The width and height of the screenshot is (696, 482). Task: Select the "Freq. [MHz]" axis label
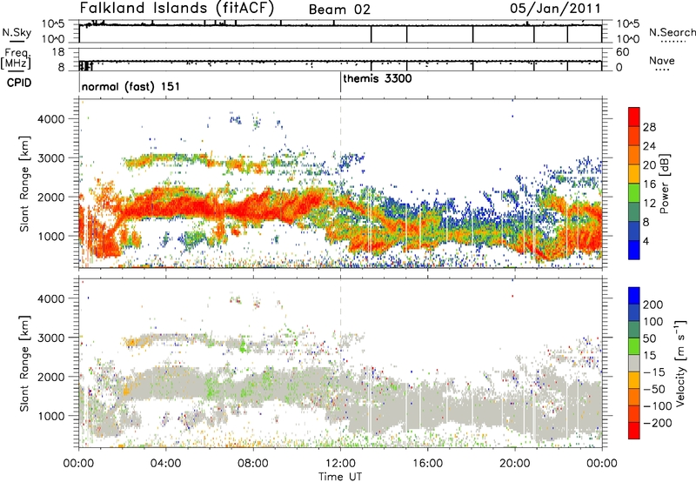point(17,59)
